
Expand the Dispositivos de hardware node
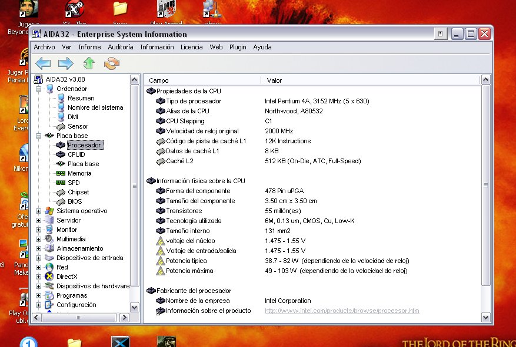pyautogui.click(x=38, y=287)
